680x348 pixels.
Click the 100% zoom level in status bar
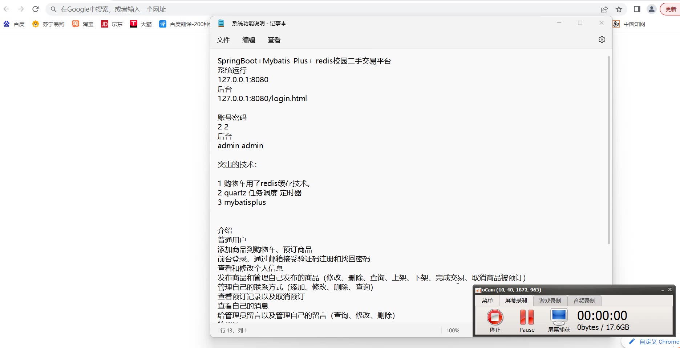pos(453,330)
